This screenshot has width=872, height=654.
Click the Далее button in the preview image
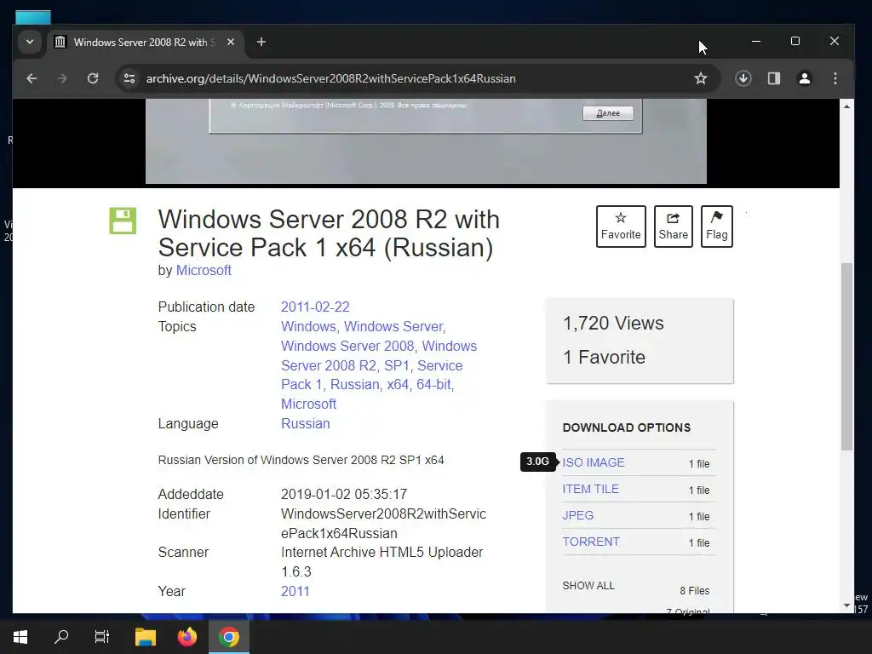click(x=608, y=113)
